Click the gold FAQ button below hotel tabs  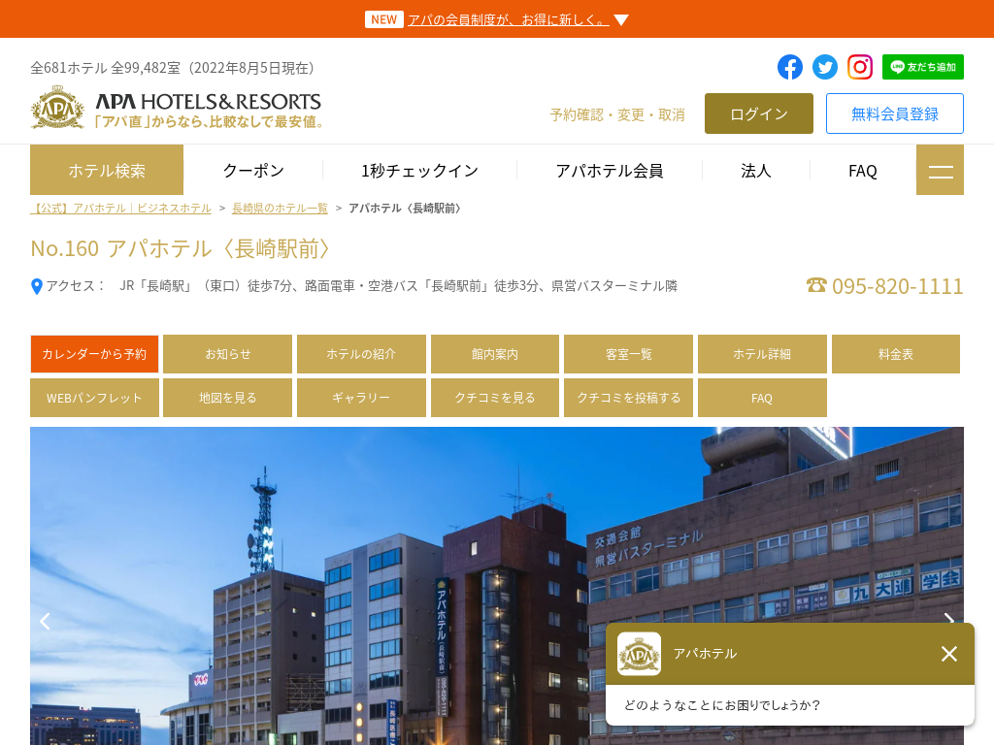[x=762, y=398]
